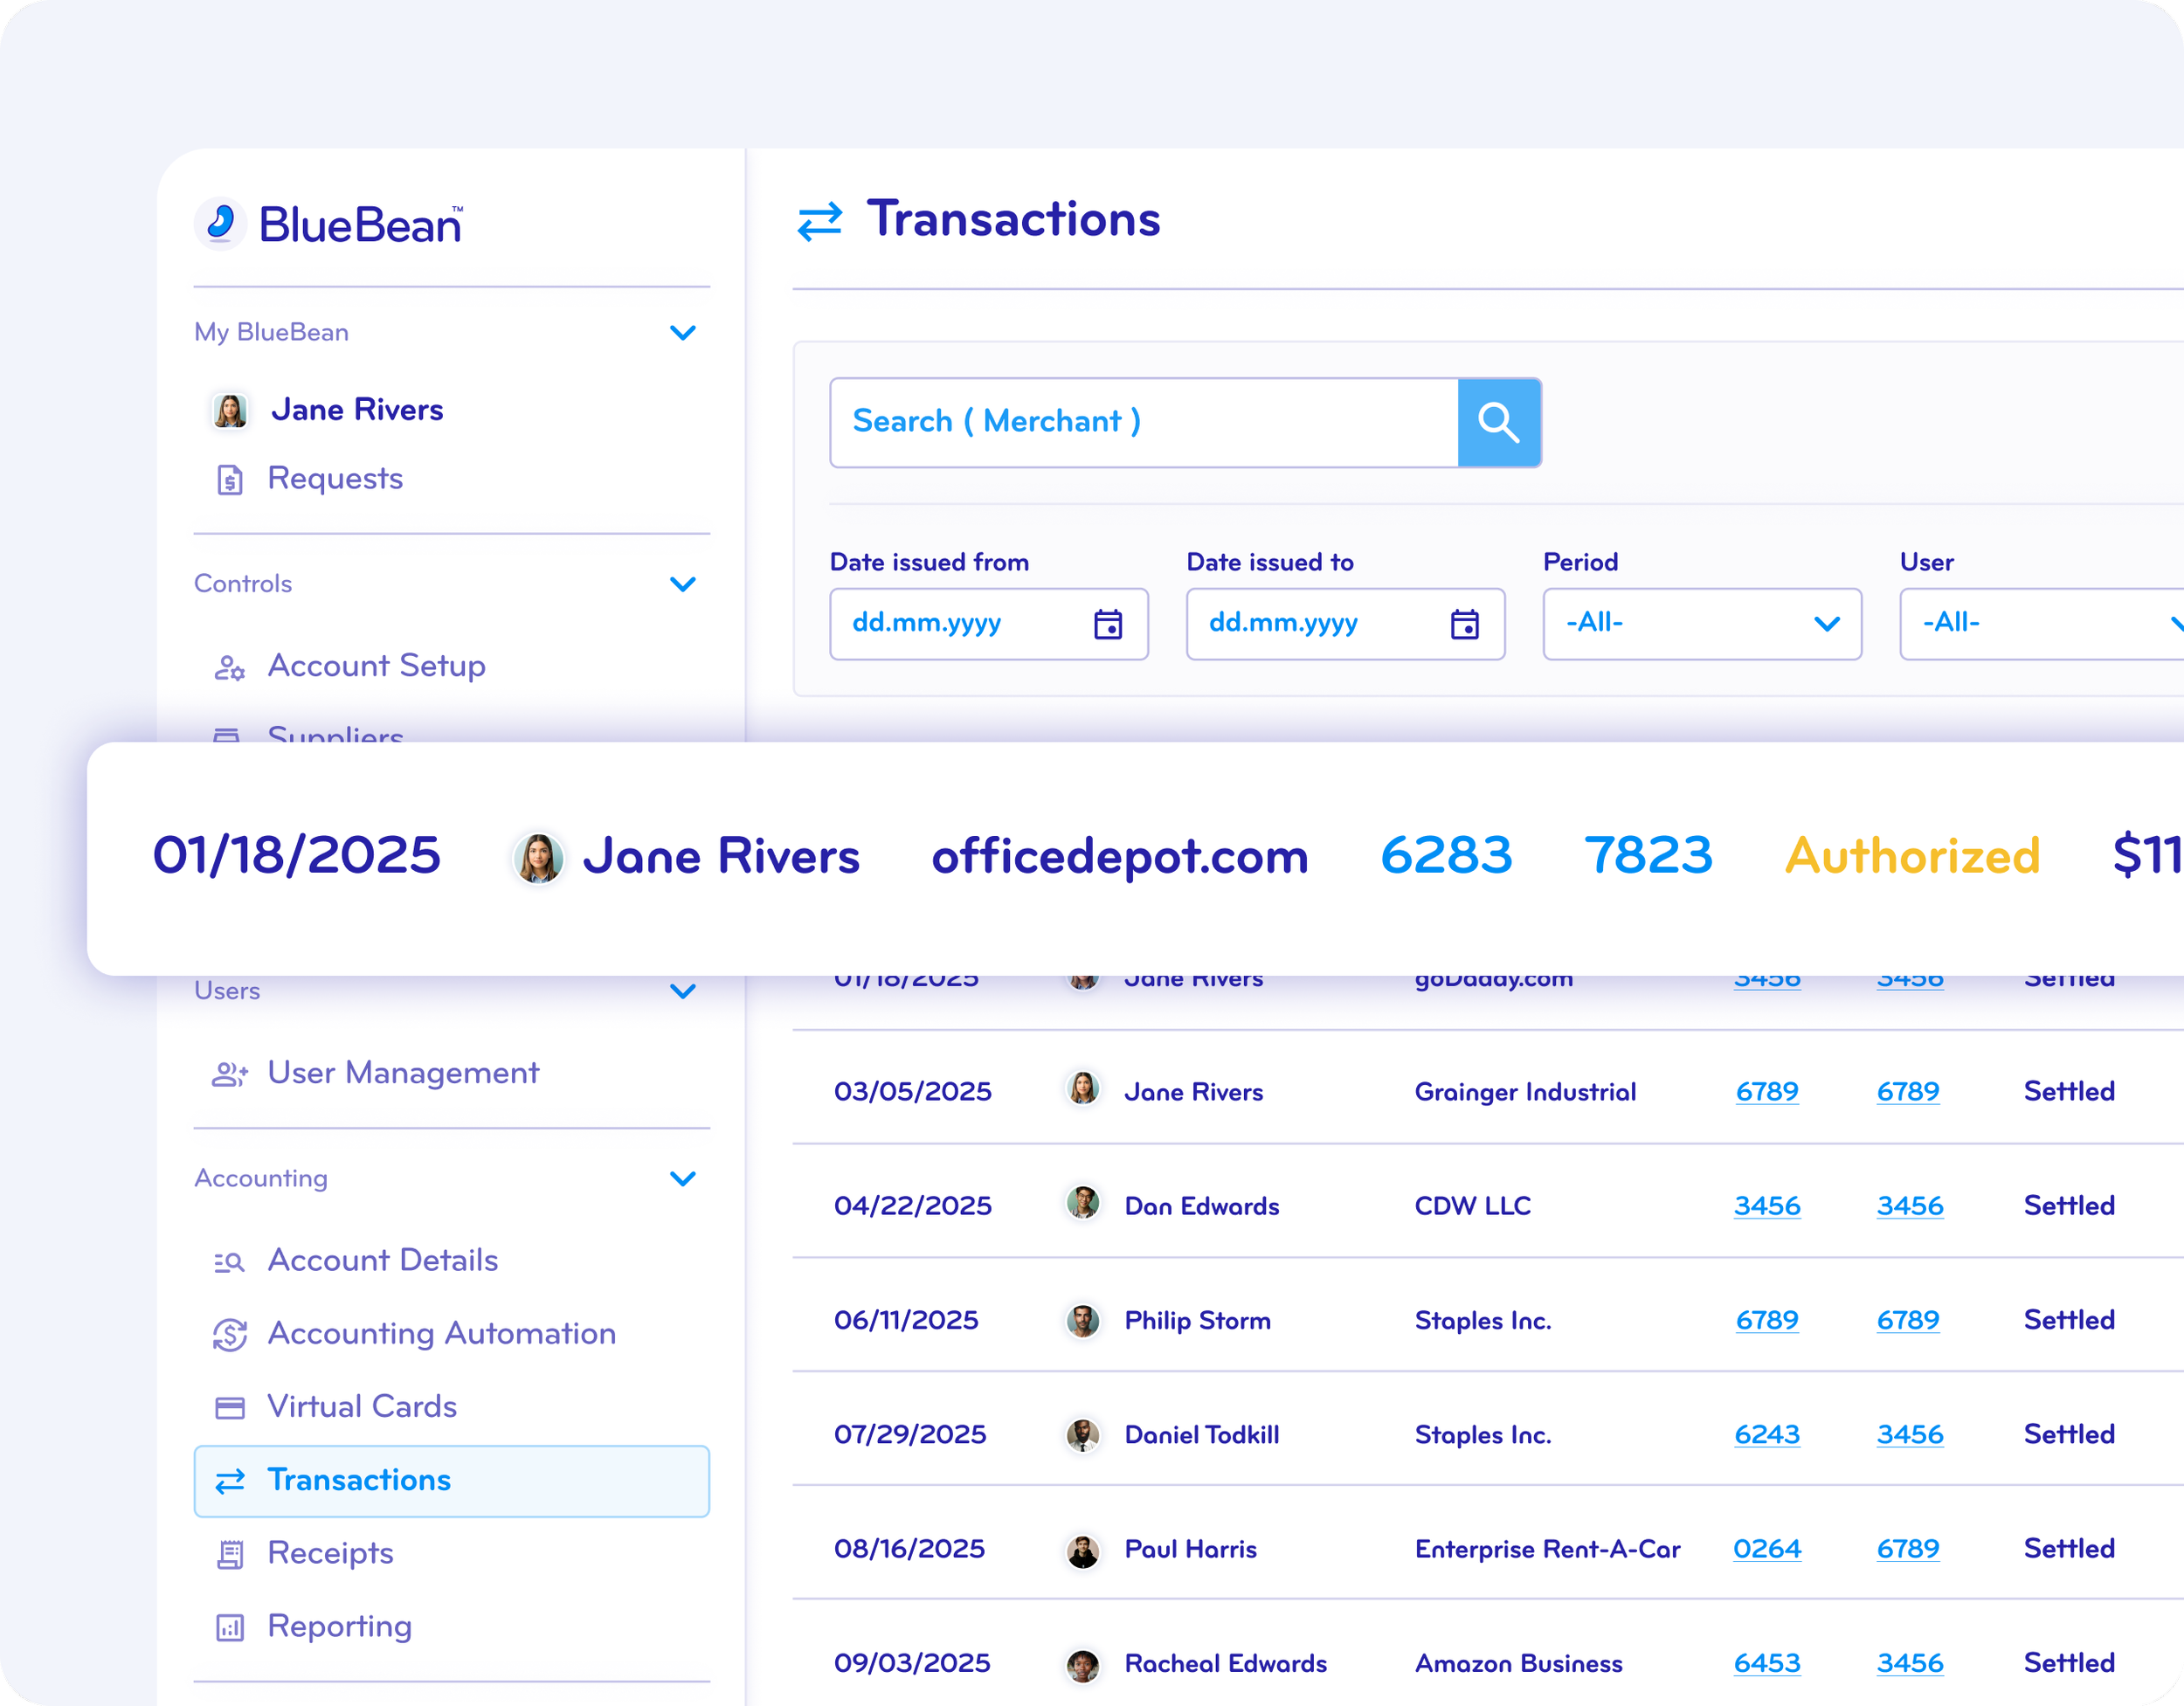Click the User Management icon
Screen dimensions: 2184x1706
[230, 1072]
